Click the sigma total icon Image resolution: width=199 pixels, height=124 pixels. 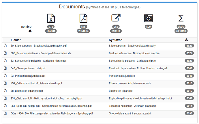[181, 18]
